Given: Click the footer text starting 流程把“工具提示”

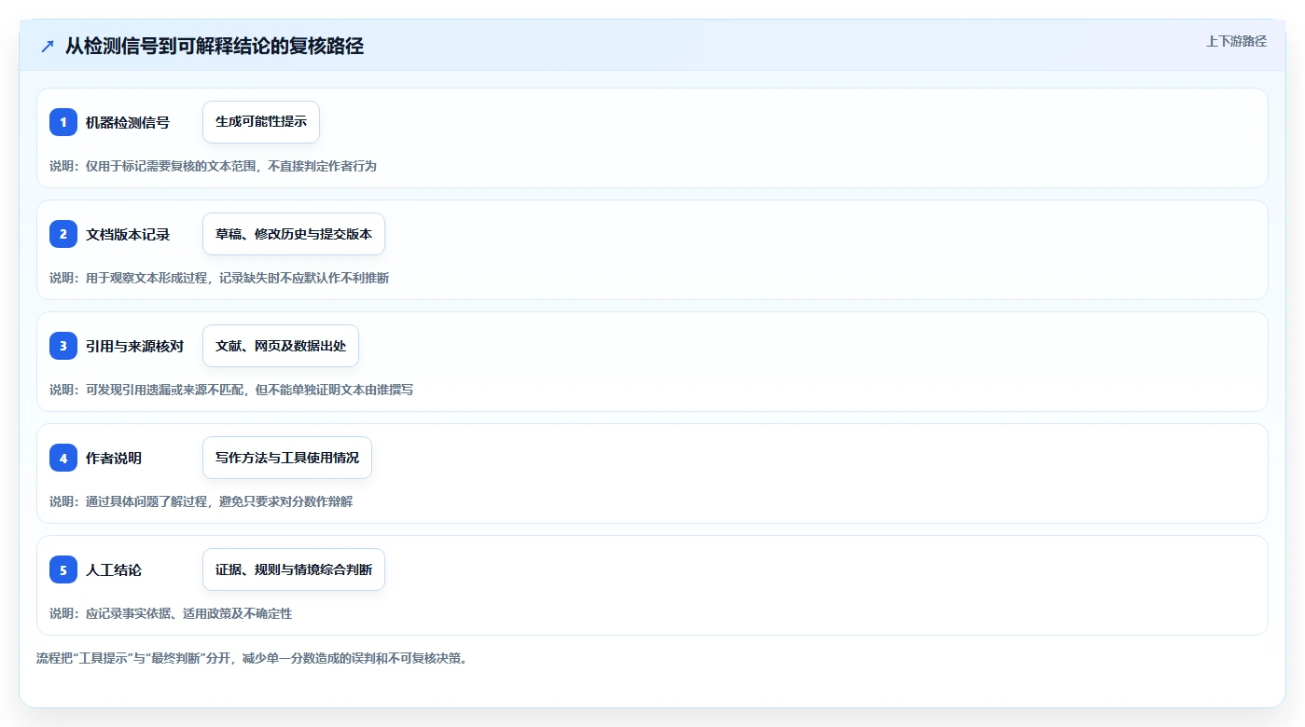Looking at the screenshot, I should 251,658.
